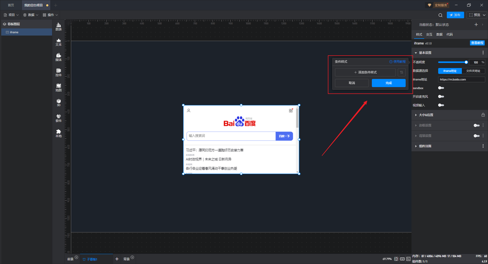Go to the 首页 tab

pyautogui.click(x=11, y=5)
